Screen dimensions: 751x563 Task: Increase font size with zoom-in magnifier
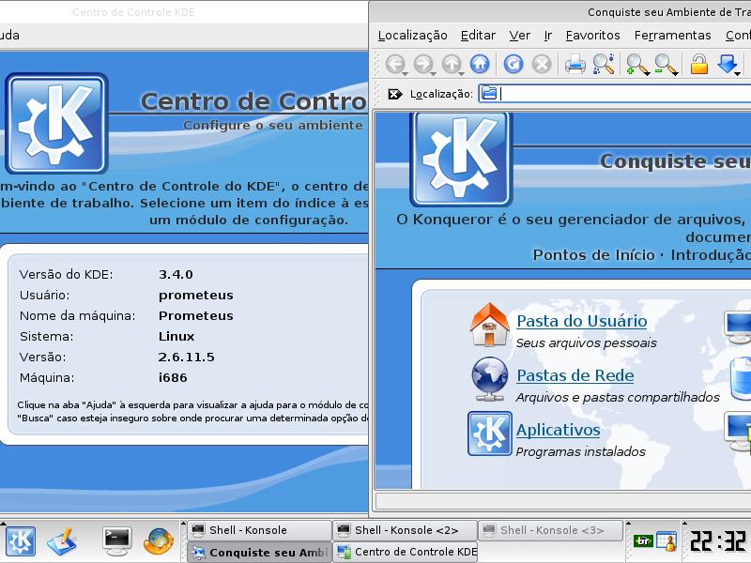pos(637,64)
